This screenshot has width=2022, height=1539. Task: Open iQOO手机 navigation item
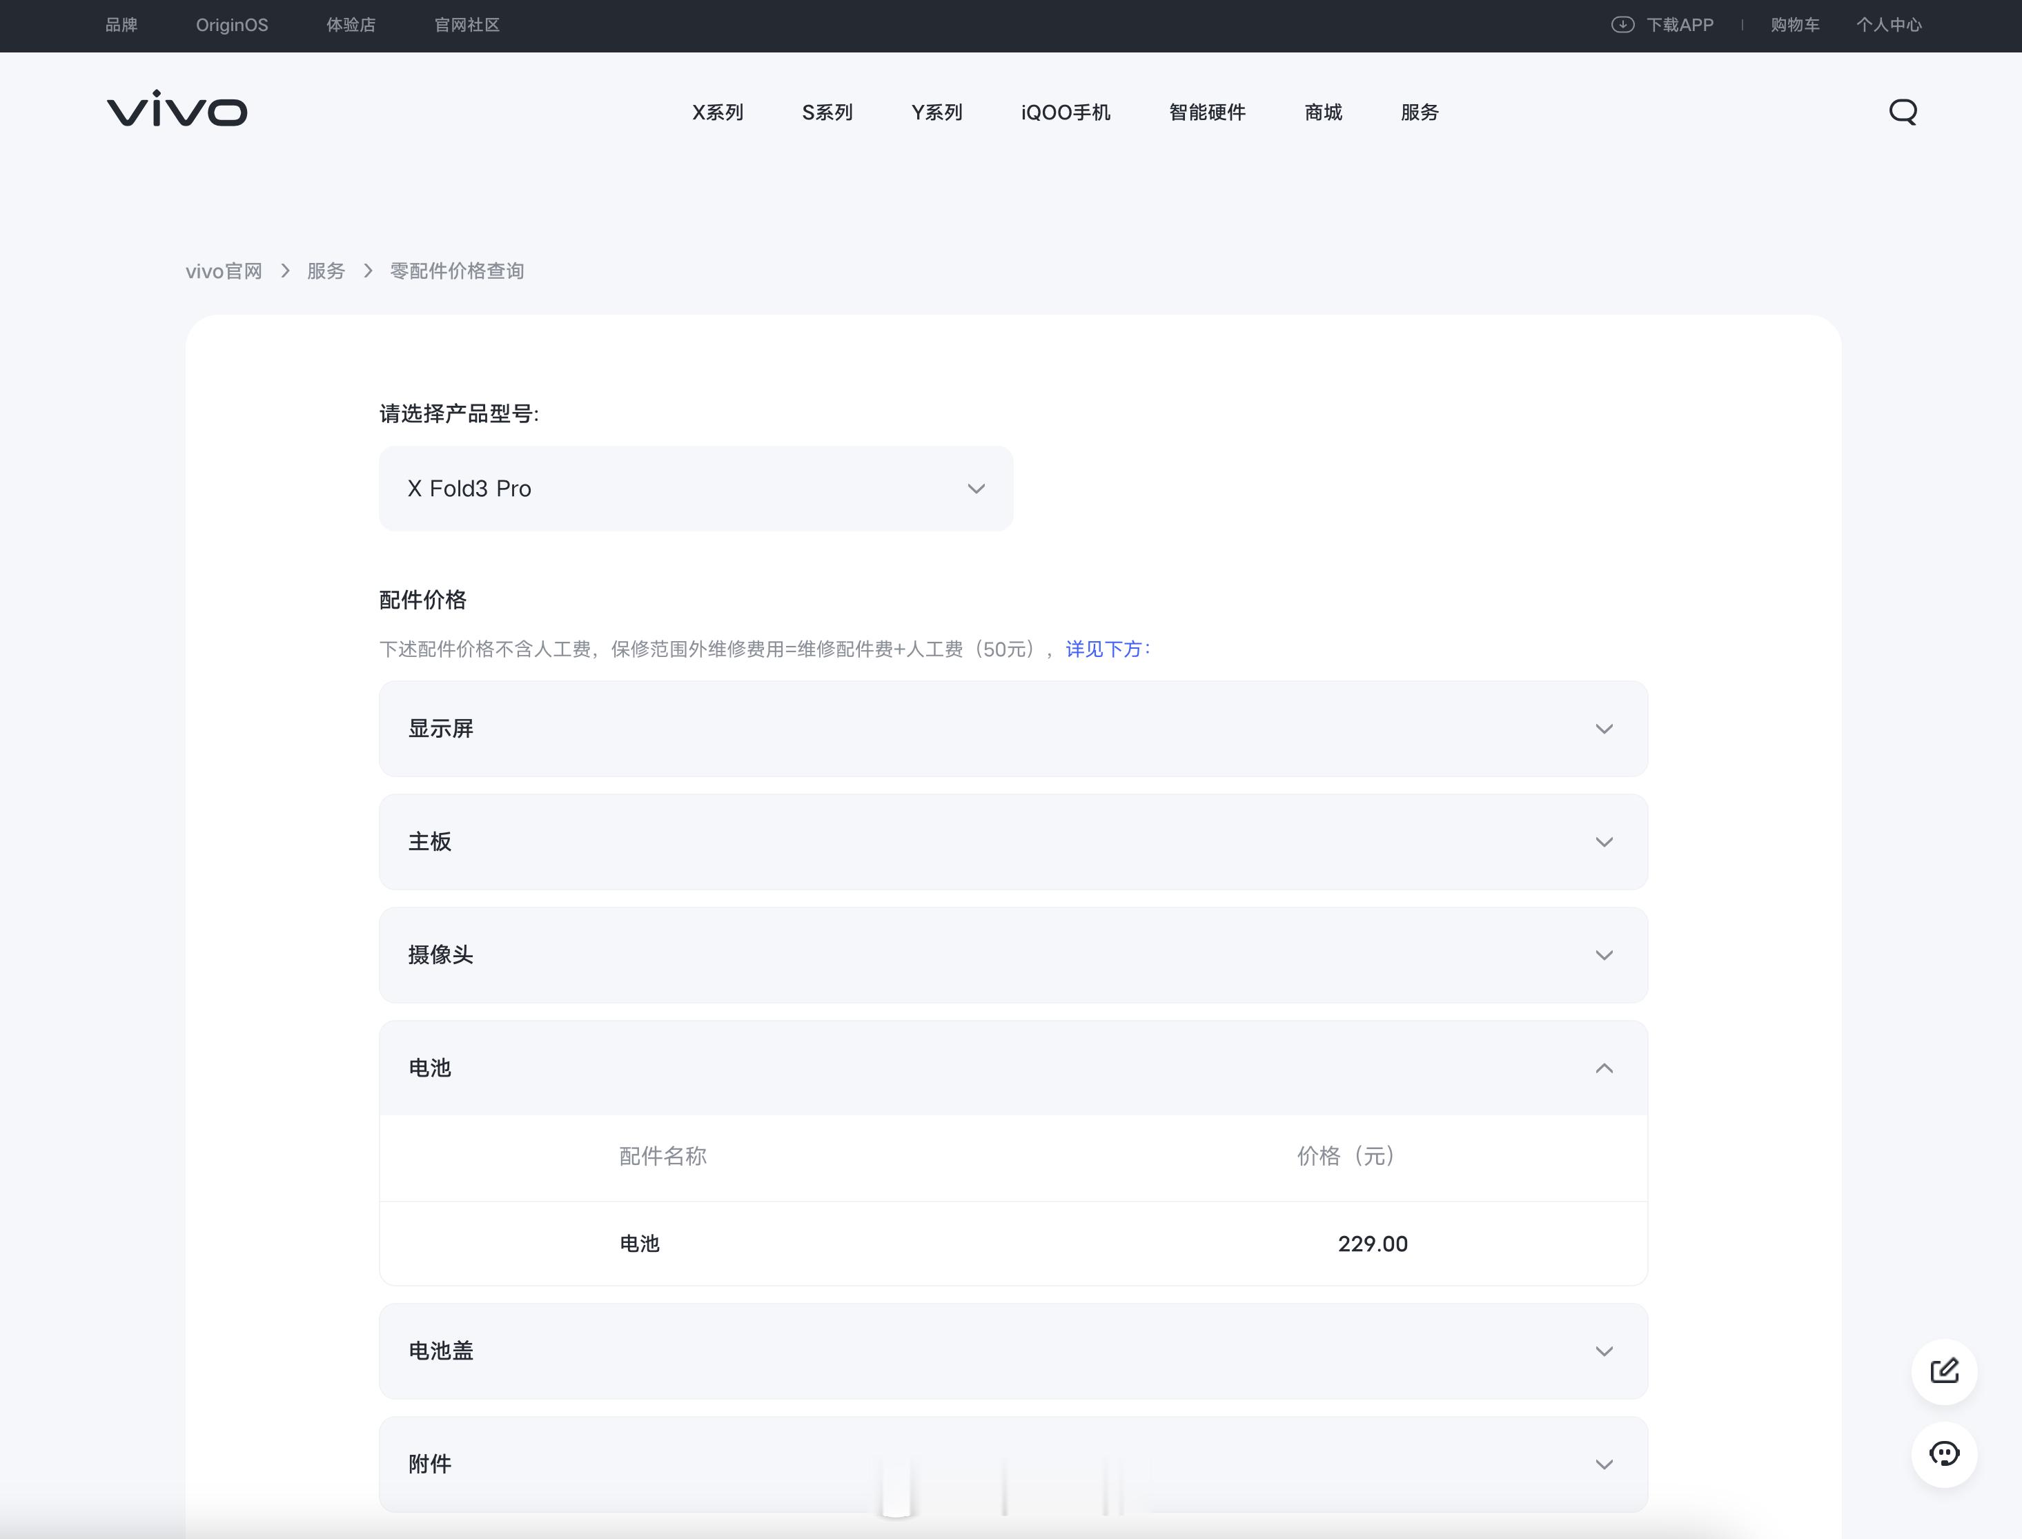pos(1066,112)
